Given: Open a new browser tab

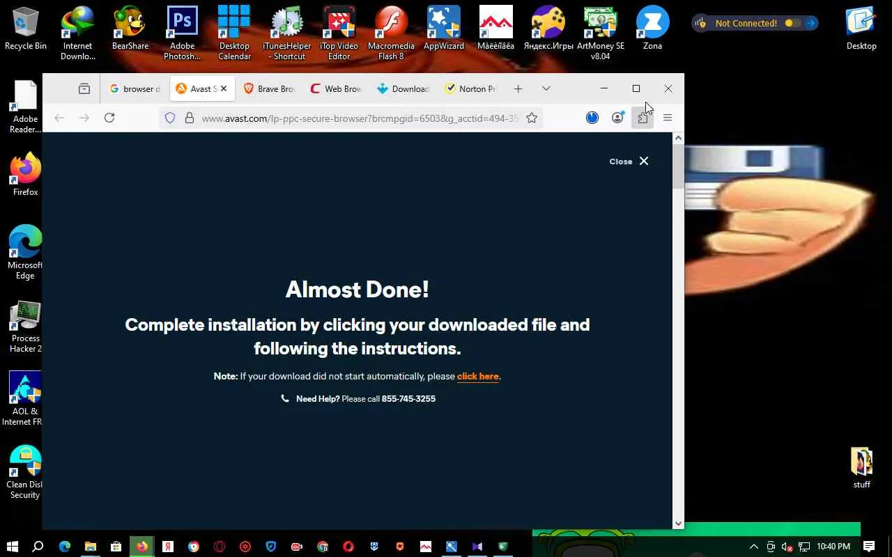Looking at the screenshot, I should 518,88.
